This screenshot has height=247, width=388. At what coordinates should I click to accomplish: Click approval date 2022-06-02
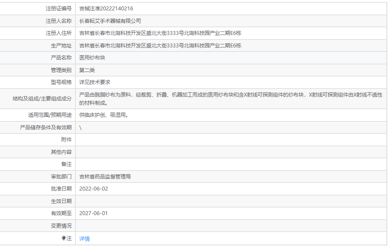[x=94, y=189]
